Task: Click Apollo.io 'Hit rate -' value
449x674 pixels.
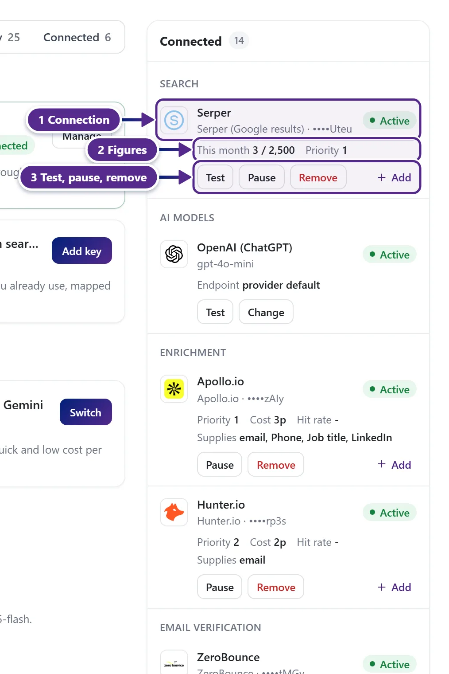Action: (x=317, y=420)
